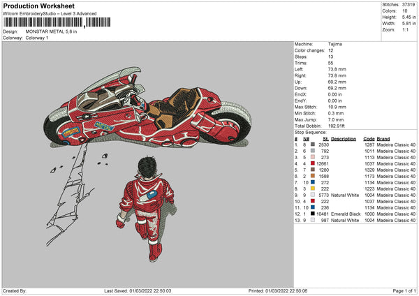Select the white swatch in stop 13
Viewport: 419px width, 296px height.
click(313, 220)
